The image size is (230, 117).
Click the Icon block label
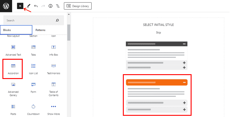click(54, 36)
